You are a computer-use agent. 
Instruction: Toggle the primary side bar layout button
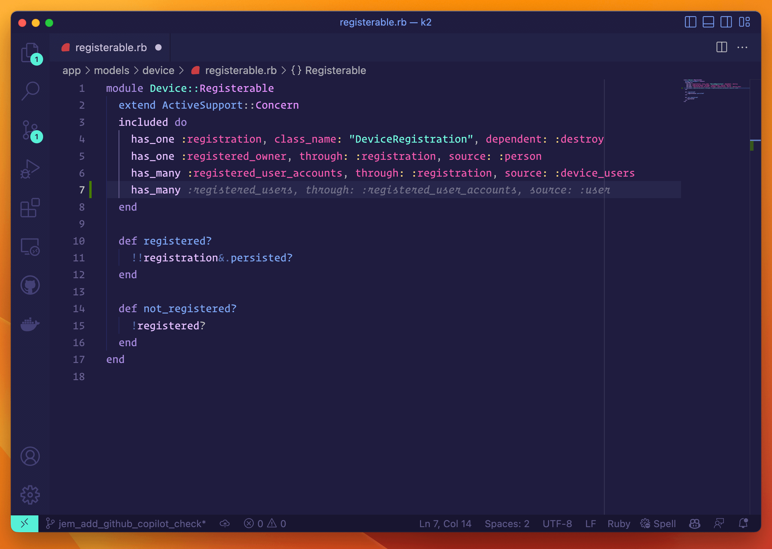pos(690,22)
